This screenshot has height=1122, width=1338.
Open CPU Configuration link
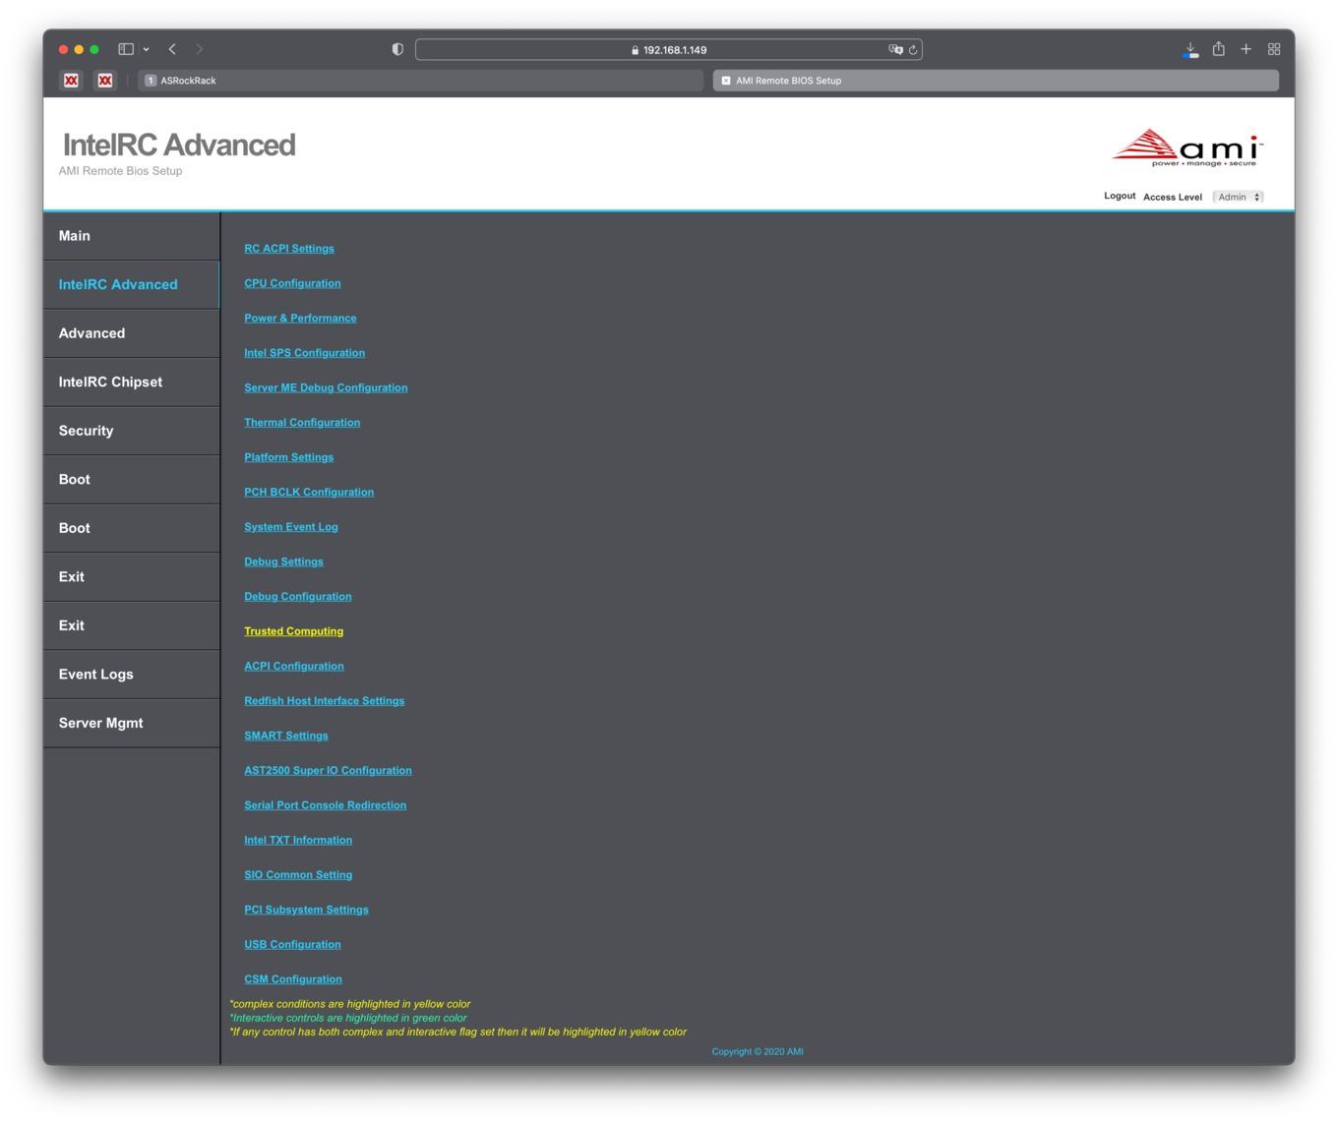292,283
